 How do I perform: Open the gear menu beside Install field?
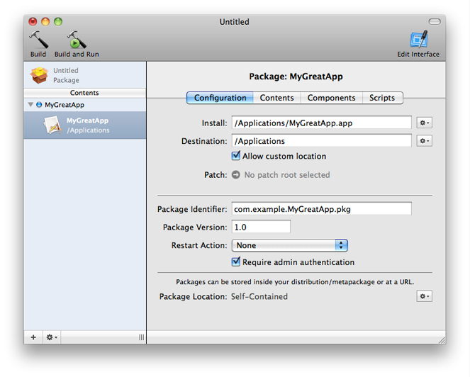point(424,123)
